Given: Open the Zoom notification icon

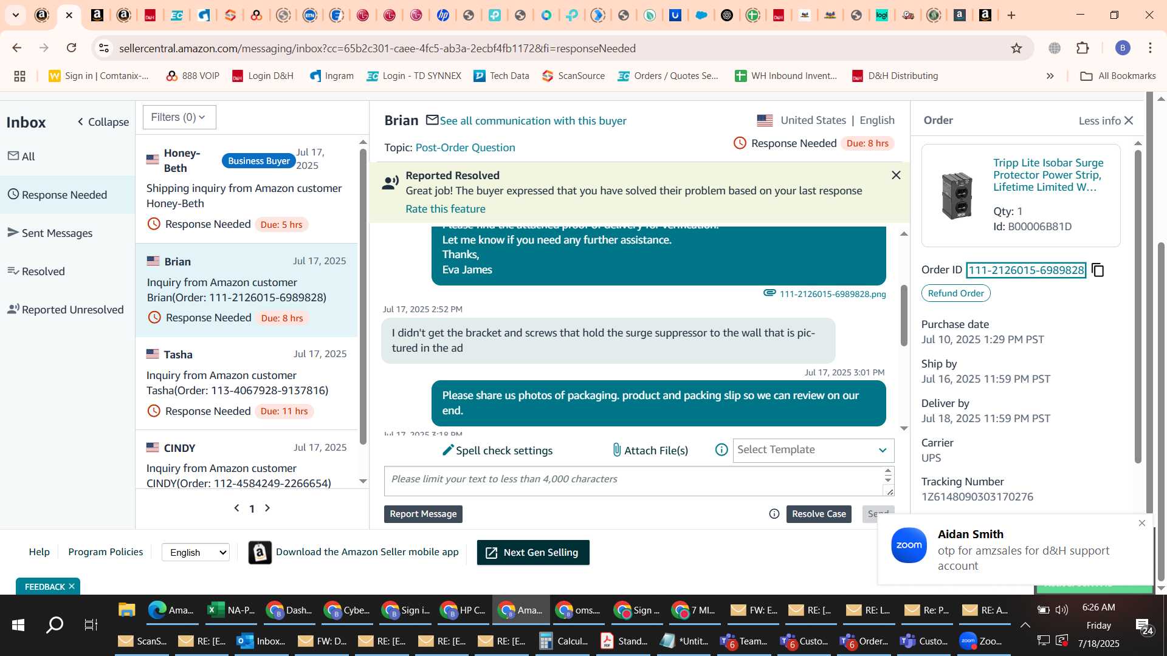Looking at the screenshot, I should coord(909,545).
